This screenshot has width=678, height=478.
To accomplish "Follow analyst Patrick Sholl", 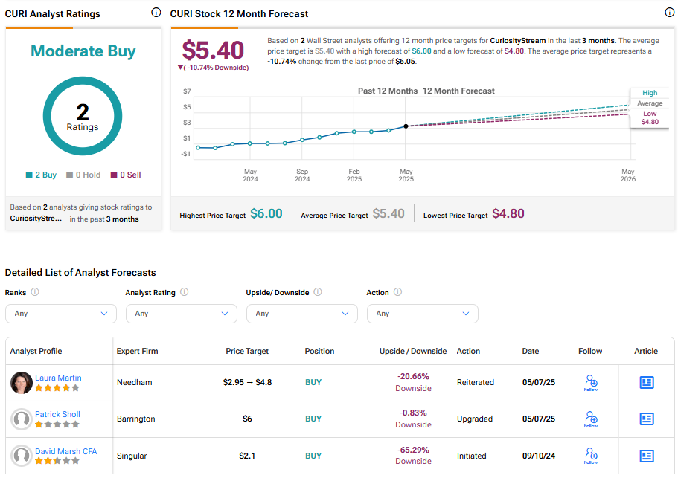I will (591, 419).
